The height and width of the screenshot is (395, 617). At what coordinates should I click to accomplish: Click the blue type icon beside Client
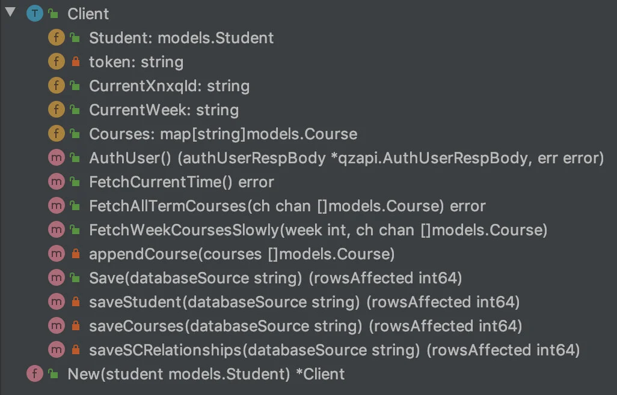(x=35, y=14)
